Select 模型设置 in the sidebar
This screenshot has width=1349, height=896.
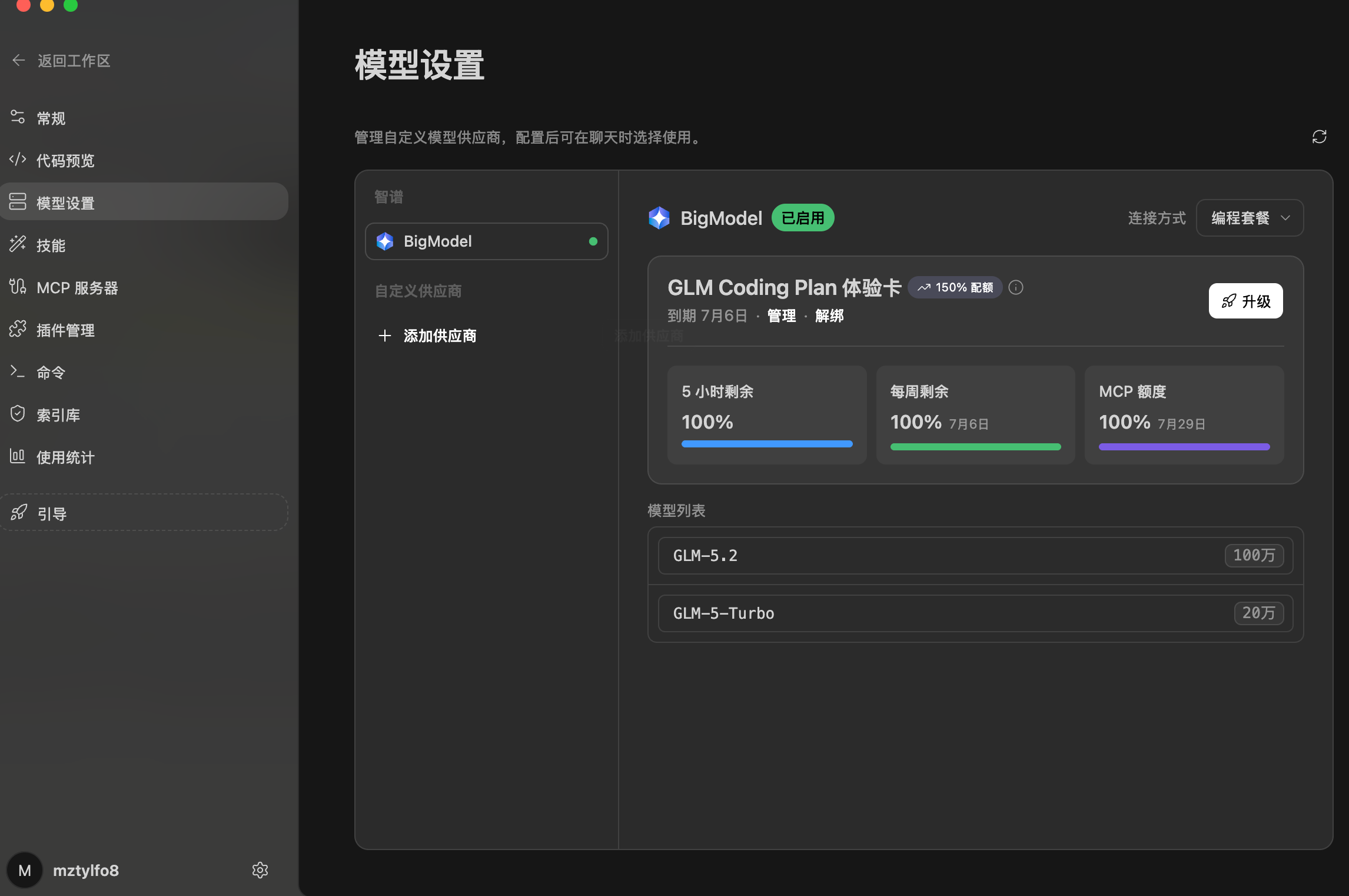pyautogui.click(x=144, y=202)
